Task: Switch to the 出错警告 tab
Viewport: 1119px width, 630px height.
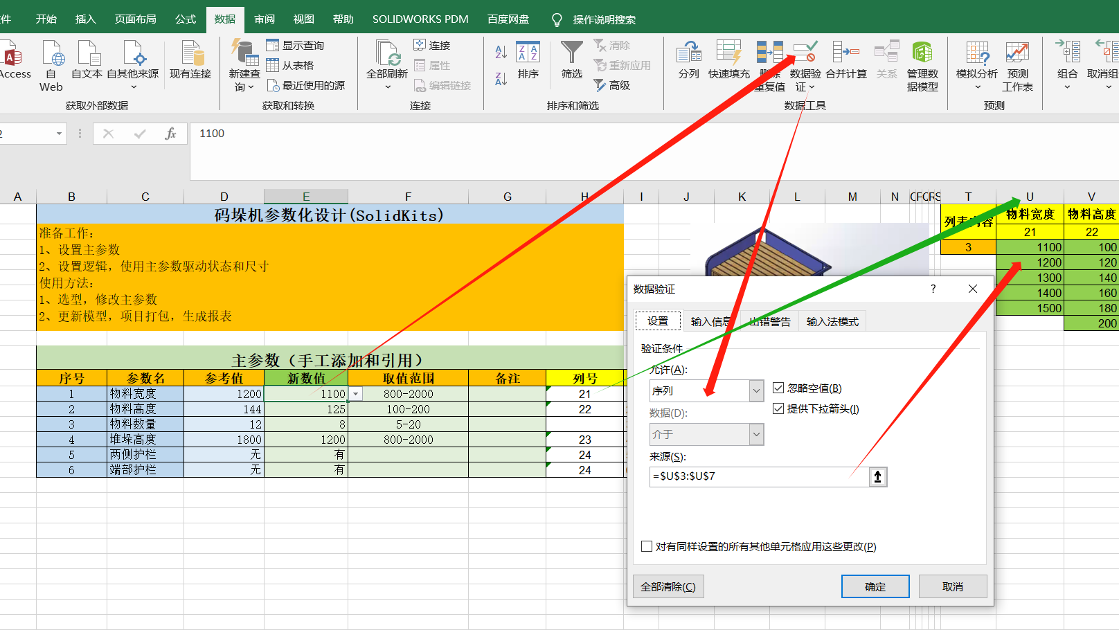Action: pos(769,321)
